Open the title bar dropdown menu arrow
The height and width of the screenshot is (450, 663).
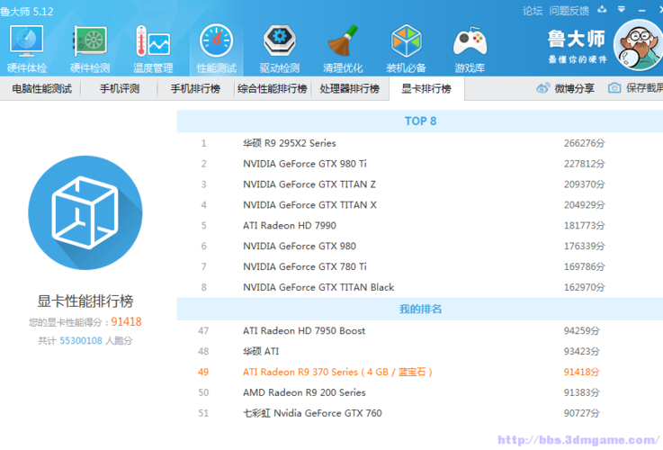click(x=621, y=9)
